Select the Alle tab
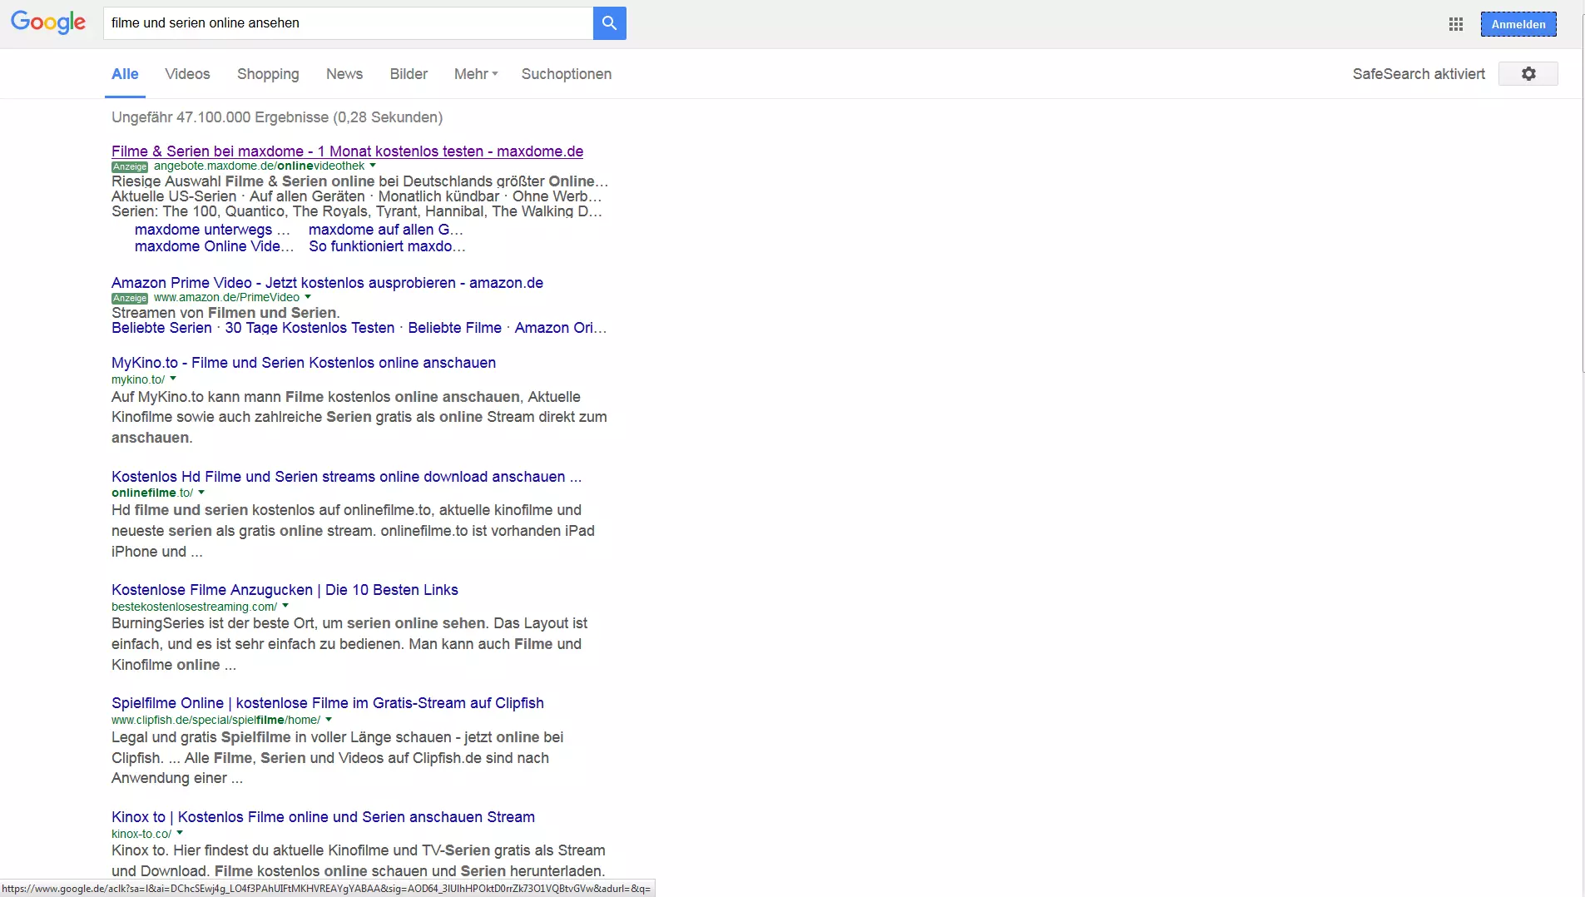Viewport: 1585px width, 897px height. click(125, 74)
